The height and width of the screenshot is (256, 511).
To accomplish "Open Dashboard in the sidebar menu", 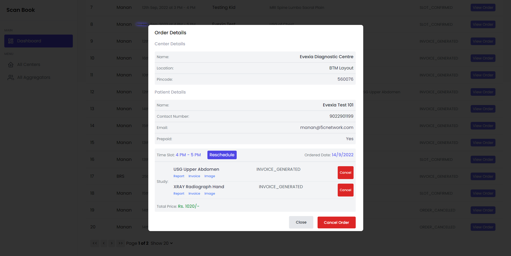I will tap(38, 41).
